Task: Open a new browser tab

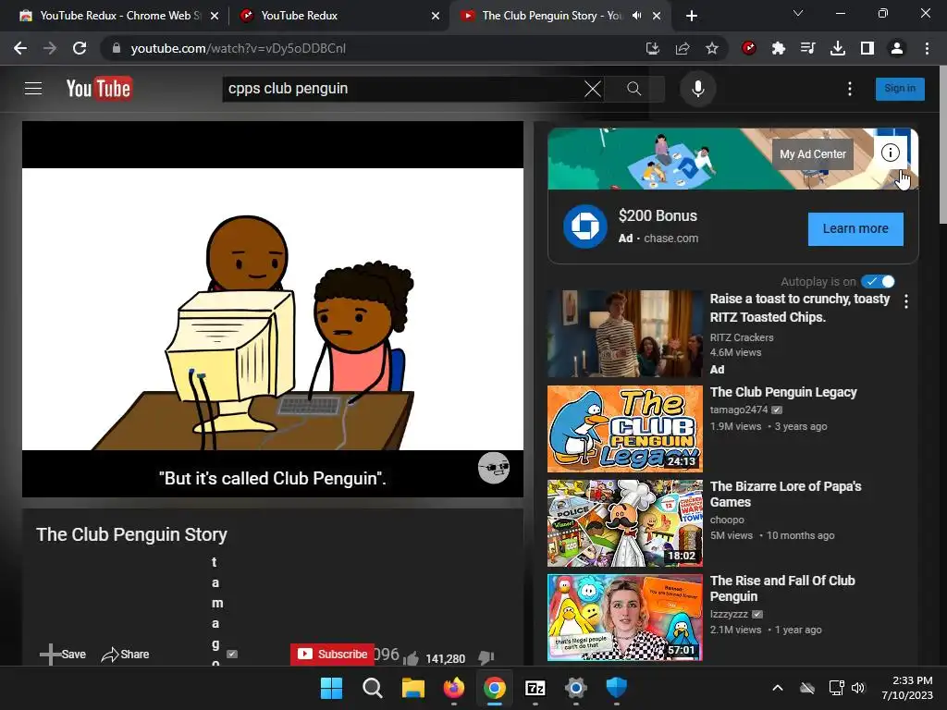Action: (x=692, y=16)
